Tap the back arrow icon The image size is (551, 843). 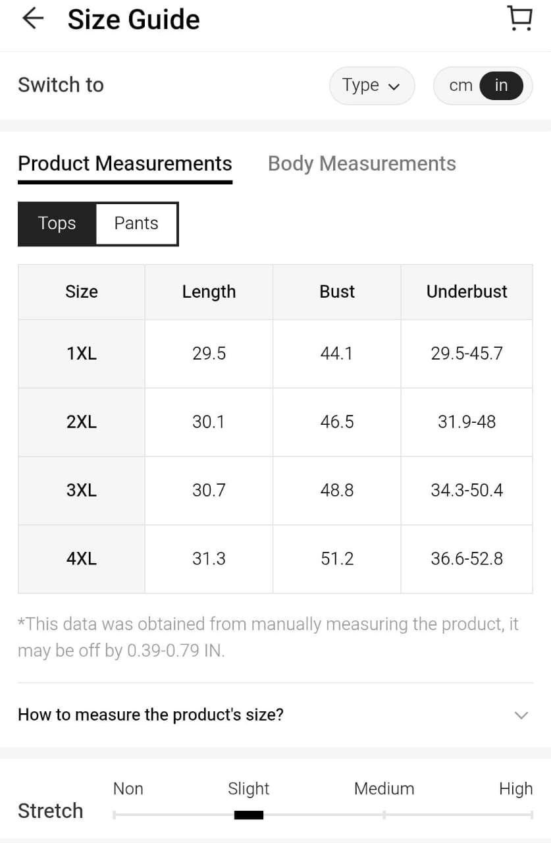tap(32, 19)
